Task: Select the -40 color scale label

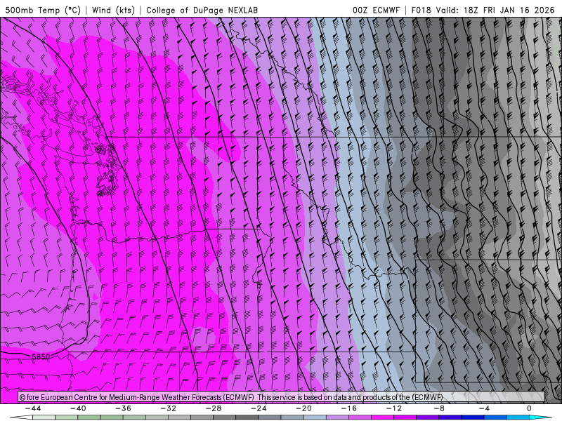Action: click(x=78, y=408)
